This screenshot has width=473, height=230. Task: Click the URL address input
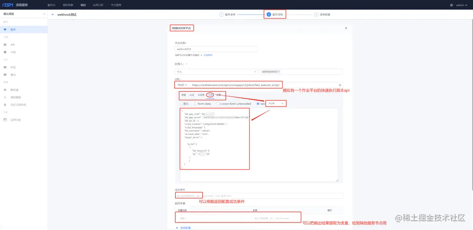(x=266, y=85)
